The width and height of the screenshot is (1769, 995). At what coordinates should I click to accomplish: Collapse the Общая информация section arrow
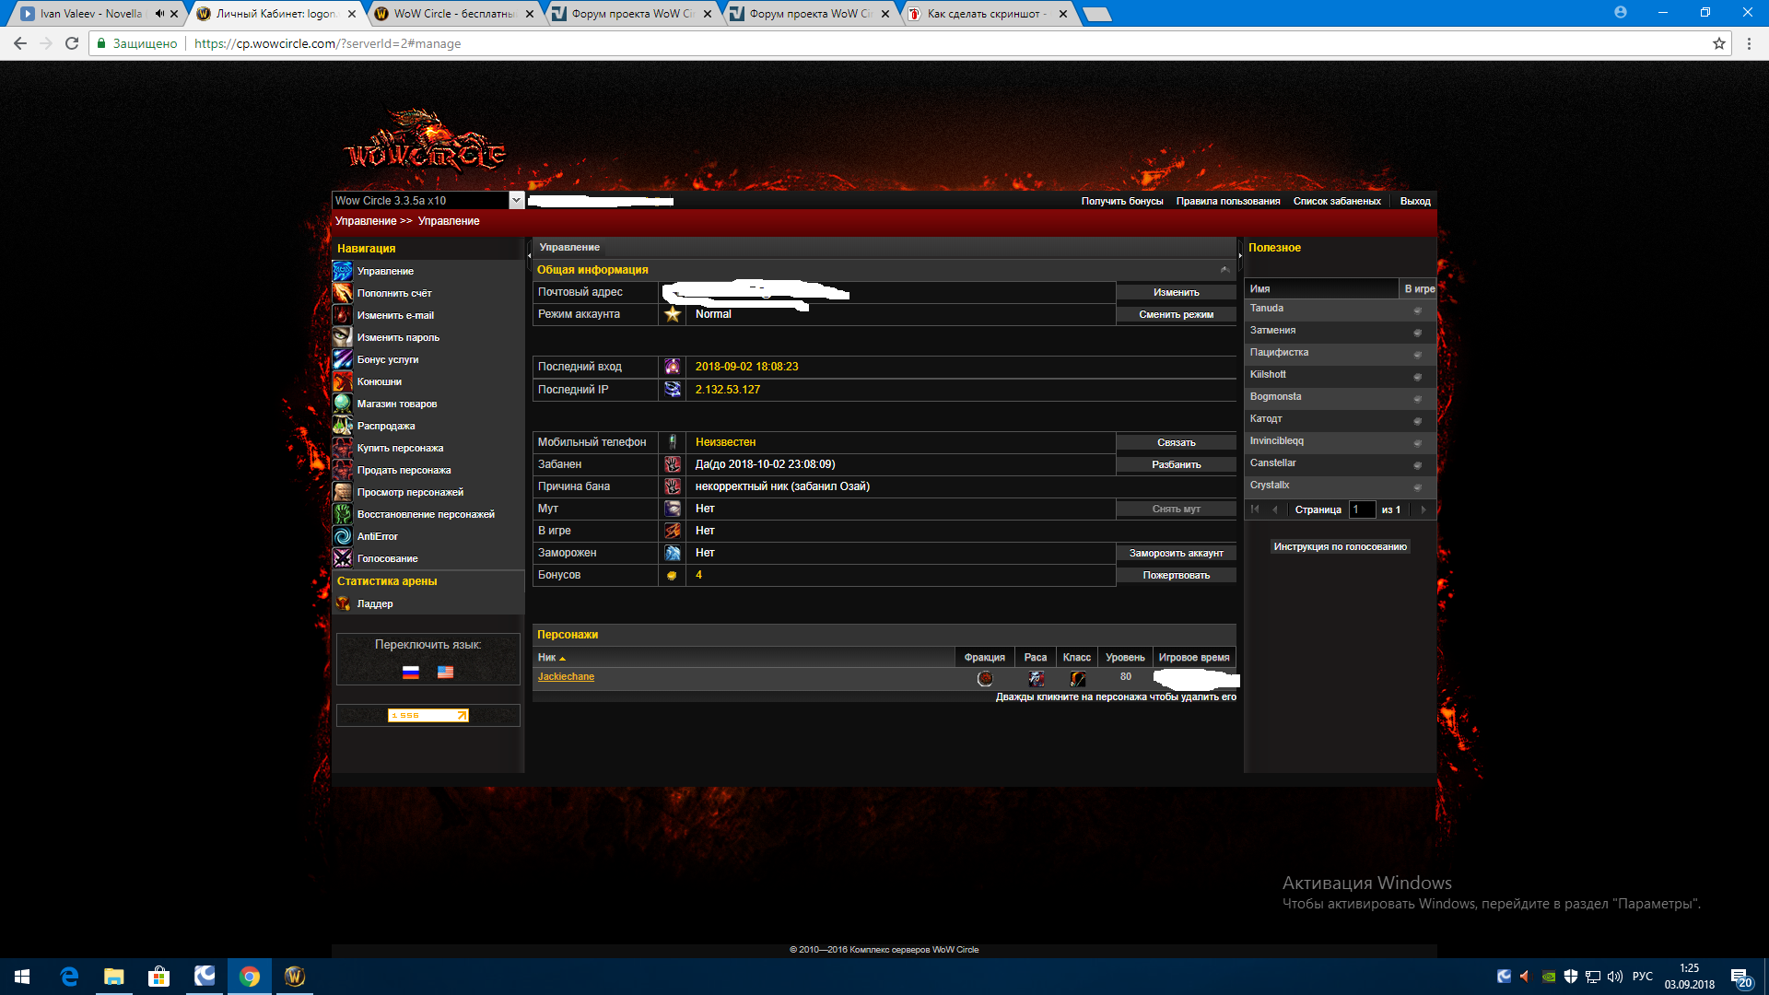(x=1224, y=270)
